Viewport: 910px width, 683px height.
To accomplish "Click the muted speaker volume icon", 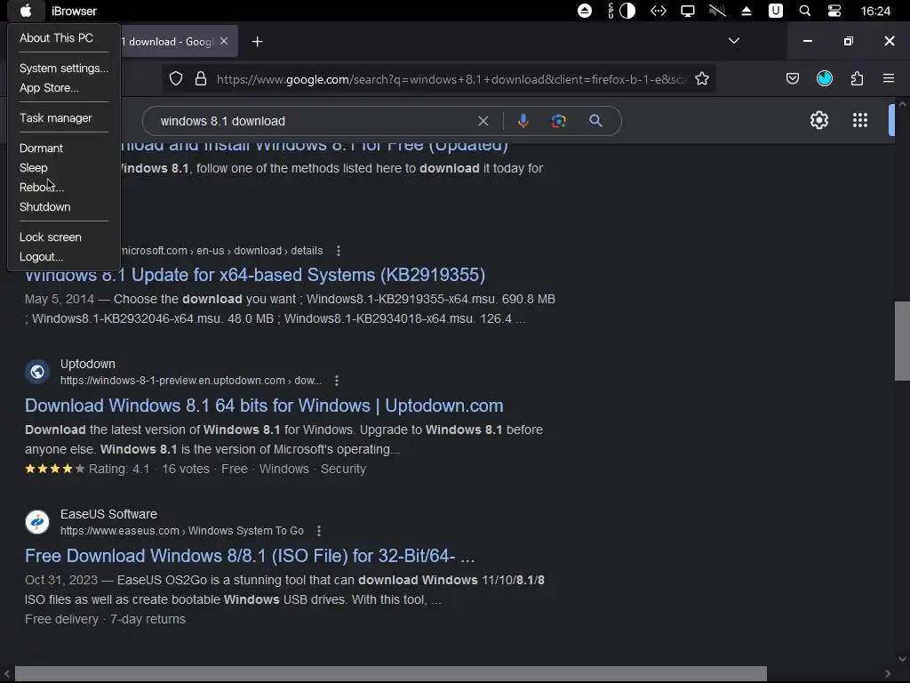I will pyautogui.click(x=717, y=11).
